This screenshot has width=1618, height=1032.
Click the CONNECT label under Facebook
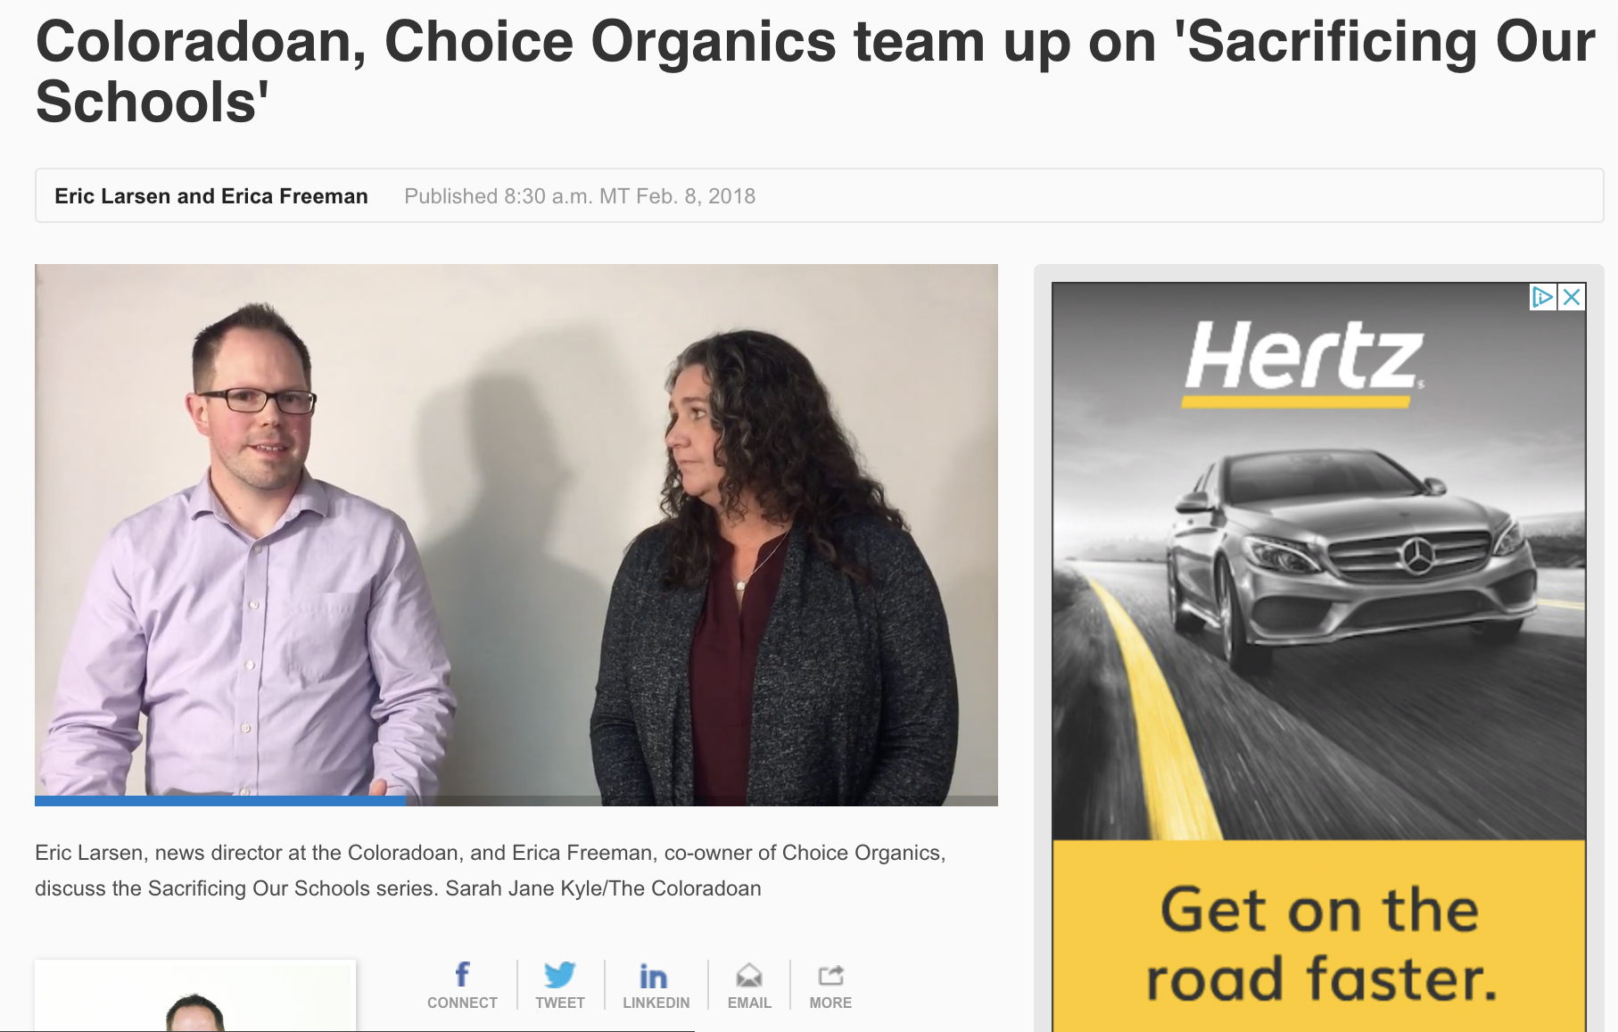click(x=462, y=1003)
